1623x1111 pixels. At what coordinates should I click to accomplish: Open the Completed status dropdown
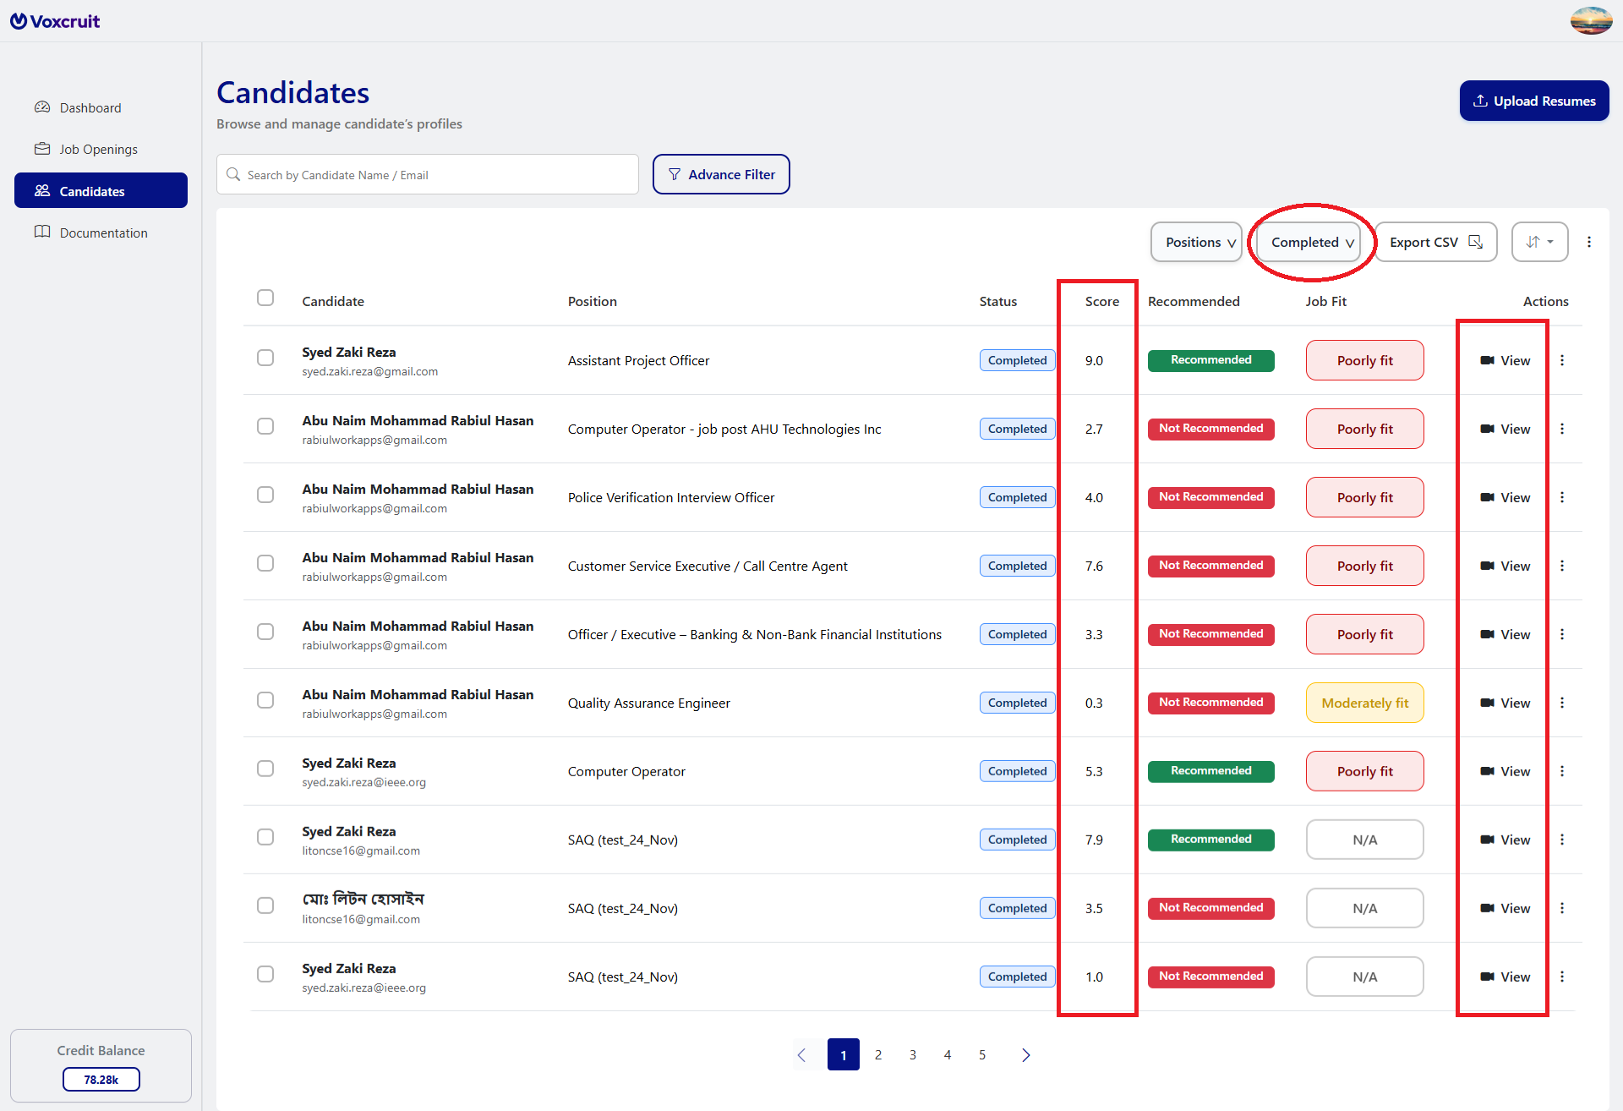coord(1309,242)
